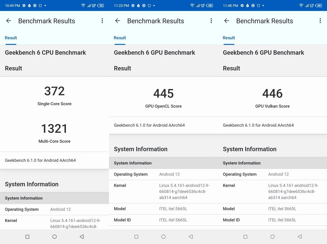Select Result tab on Vulkan screen
This screenshot has height=244, width=327.
tap(229, 38)
